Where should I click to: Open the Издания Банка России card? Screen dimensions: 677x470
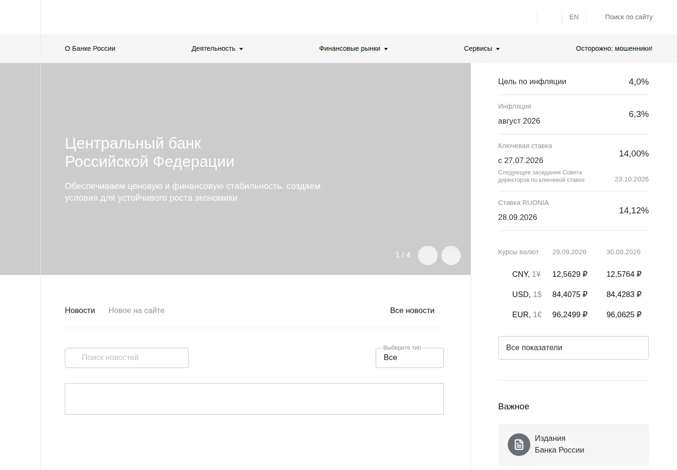pyautogui.click(x=574, y=445)
